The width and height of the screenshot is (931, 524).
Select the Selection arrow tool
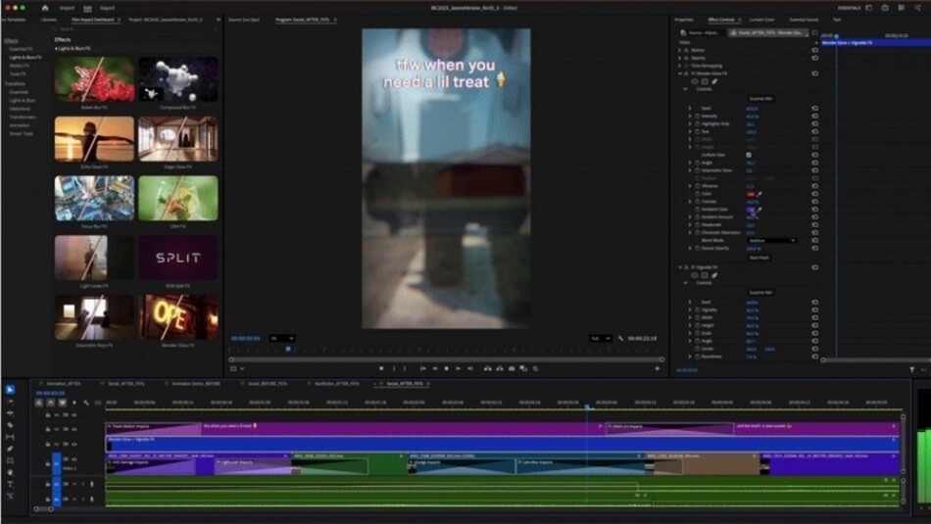click(11, 390)
